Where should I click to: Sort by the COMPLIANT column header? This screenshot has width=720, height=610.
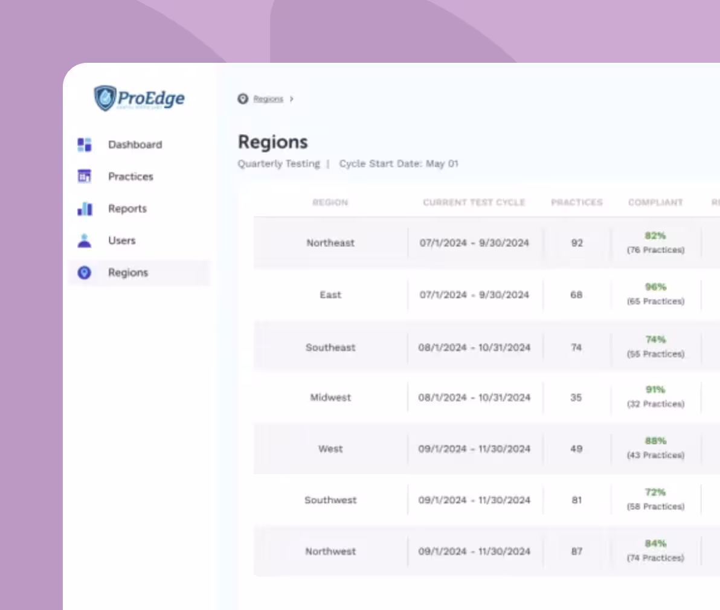(655, 202)
